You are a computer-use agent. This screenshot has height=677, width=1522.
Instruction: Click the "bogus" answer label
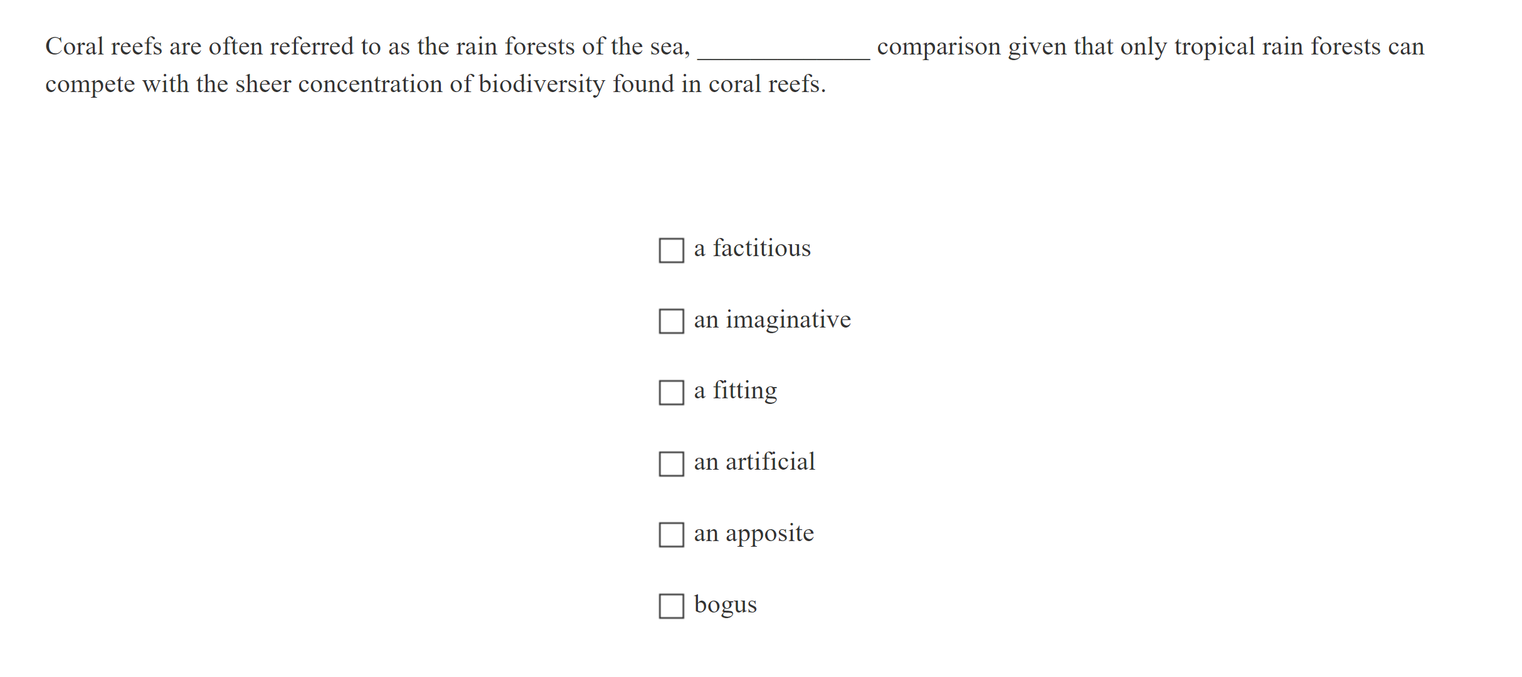click(x=725, y=605)
